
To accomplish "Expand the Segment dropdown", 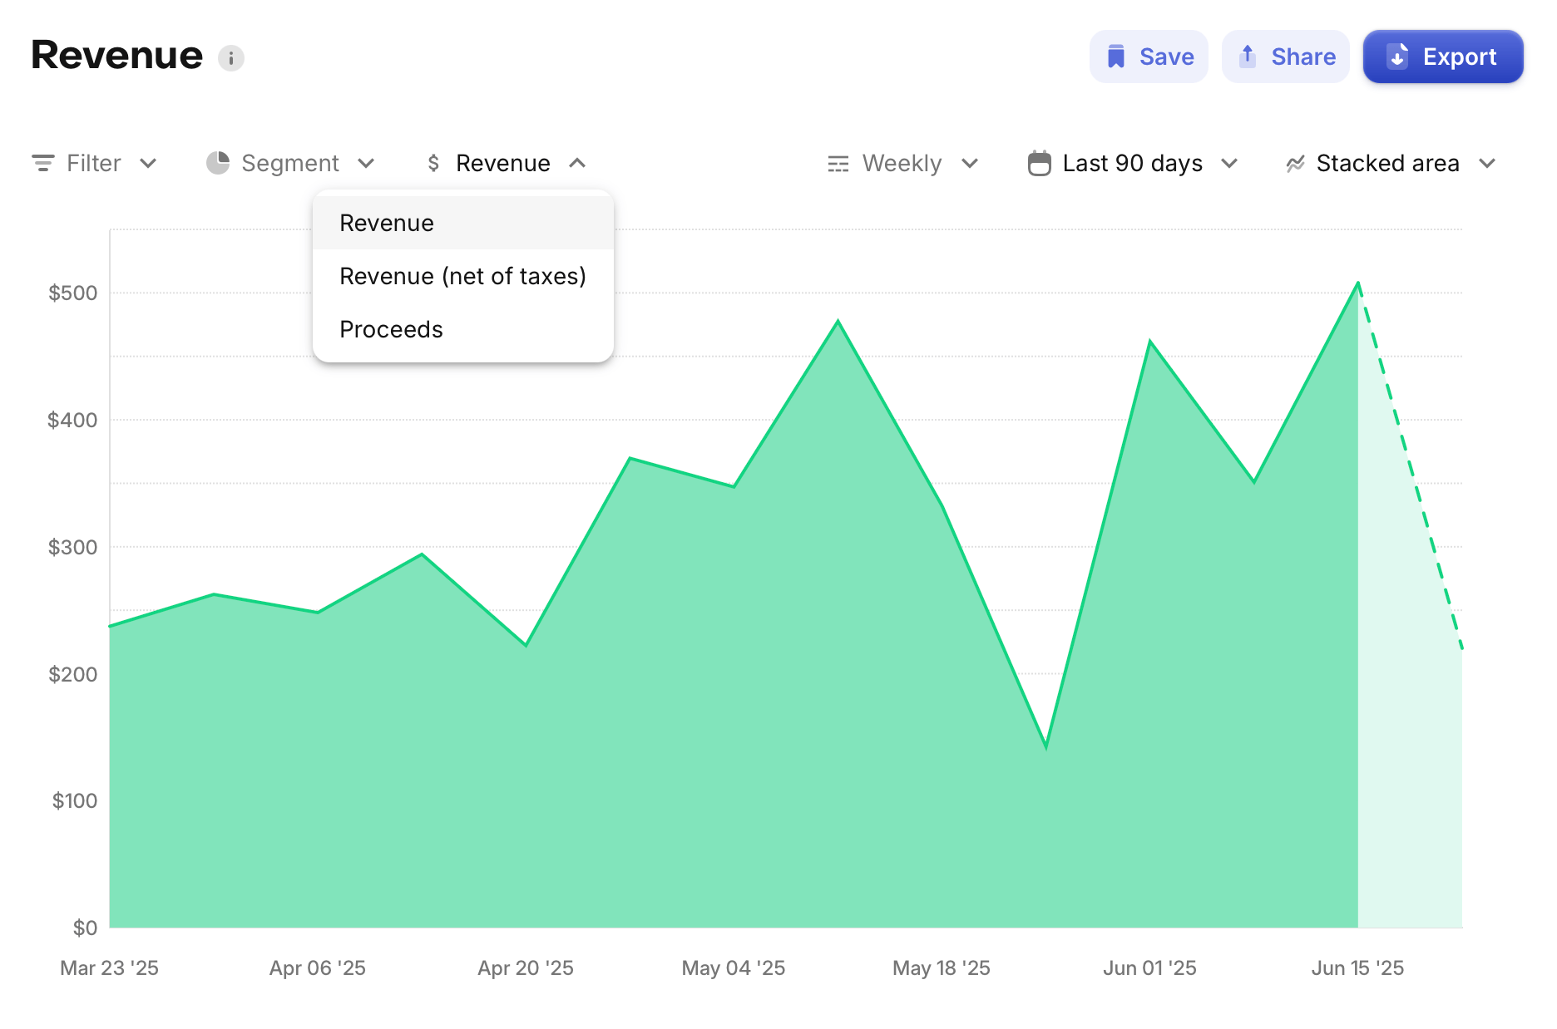I will coord(291,163).
